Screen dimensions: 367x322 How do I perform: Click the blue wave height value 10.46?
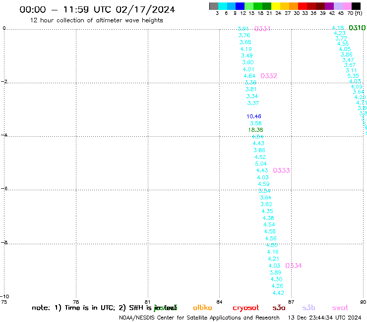click(x=254, y=116)
